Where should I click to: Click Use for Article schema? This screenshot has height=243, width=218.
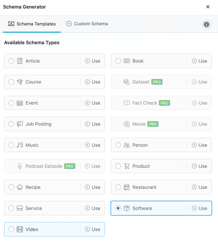click(x=93, y=61)
